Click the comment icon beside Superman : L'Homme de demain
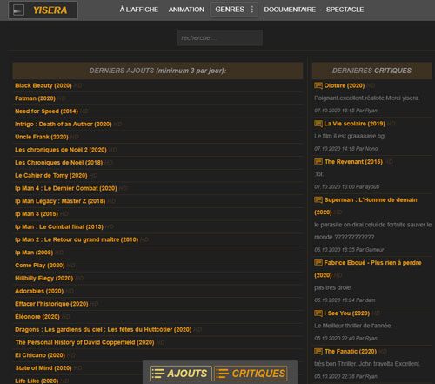The width and height of the screenshot is (435, 384). 318,199
